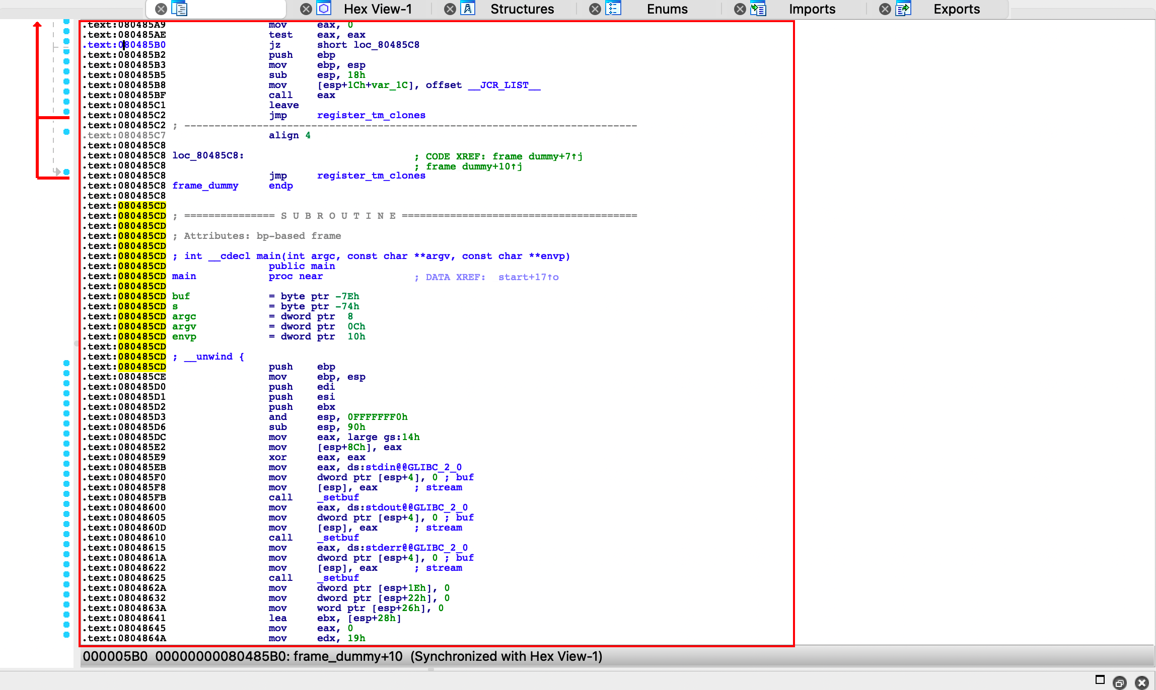Follow the short loc_80485C8 jz operand
Screen dimensions: 1156x690
(x=386, y=45)
